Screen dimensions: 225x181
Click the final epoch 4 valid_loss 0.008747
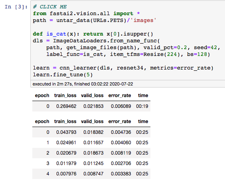pos(93,174)
